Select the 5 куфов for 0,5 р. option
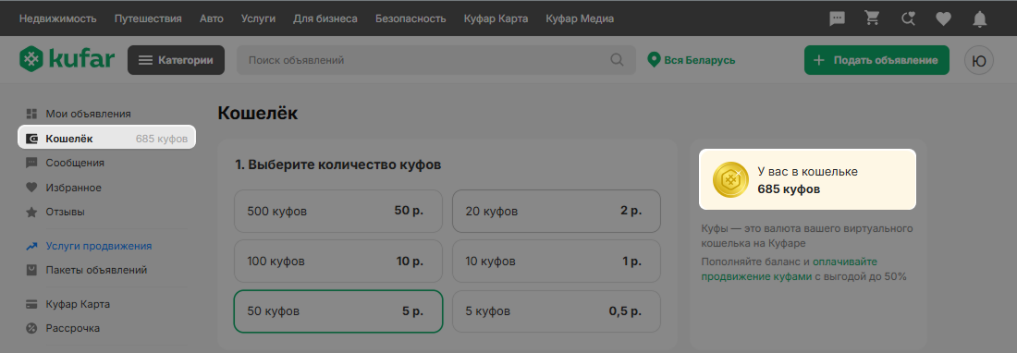Viewport: 1017px width, 353px height. pos(557,311)
